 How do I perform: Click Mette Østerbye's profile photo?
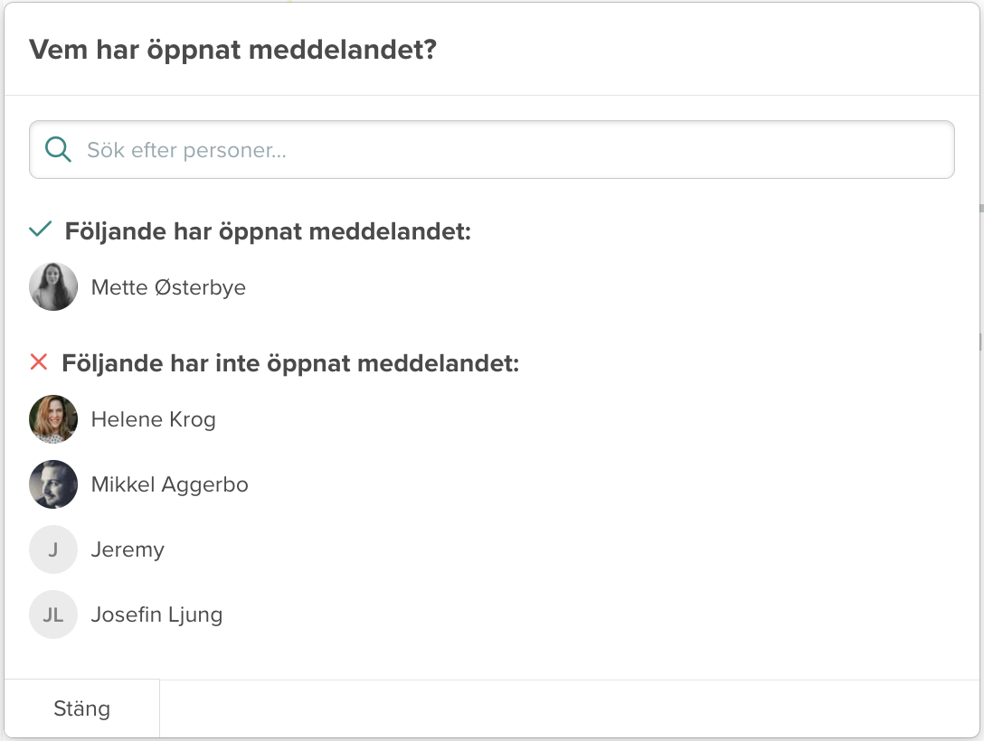coord(53,287)
